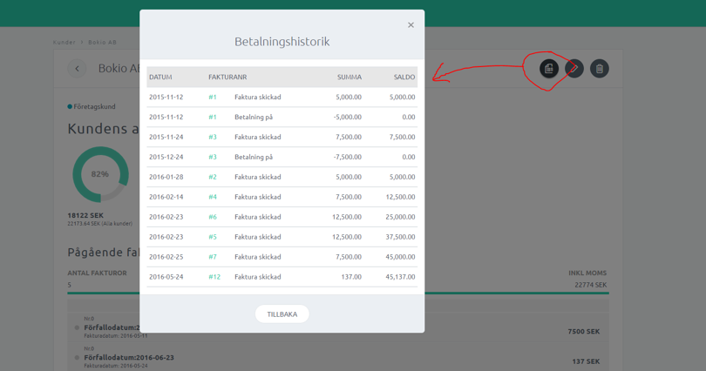This screenshot has height=371, width=706.
Task: Close the Betalningshistorik dialog with X
Action: 411,25
